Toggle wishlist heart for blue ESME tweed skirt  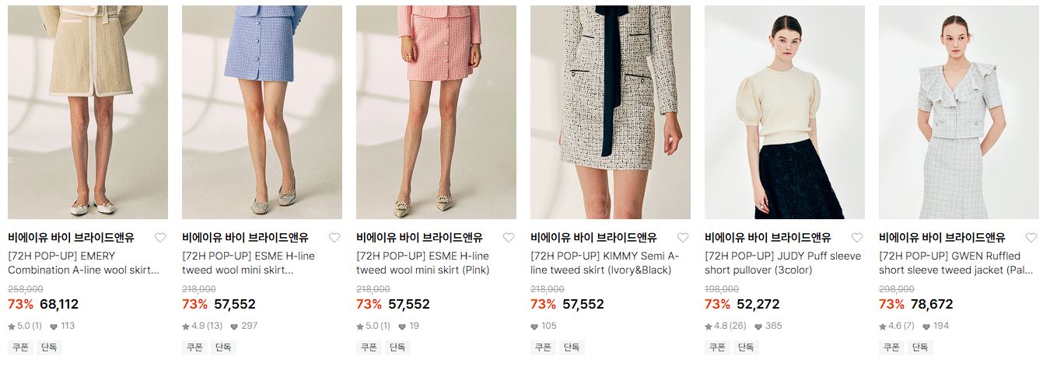point(334,238)
